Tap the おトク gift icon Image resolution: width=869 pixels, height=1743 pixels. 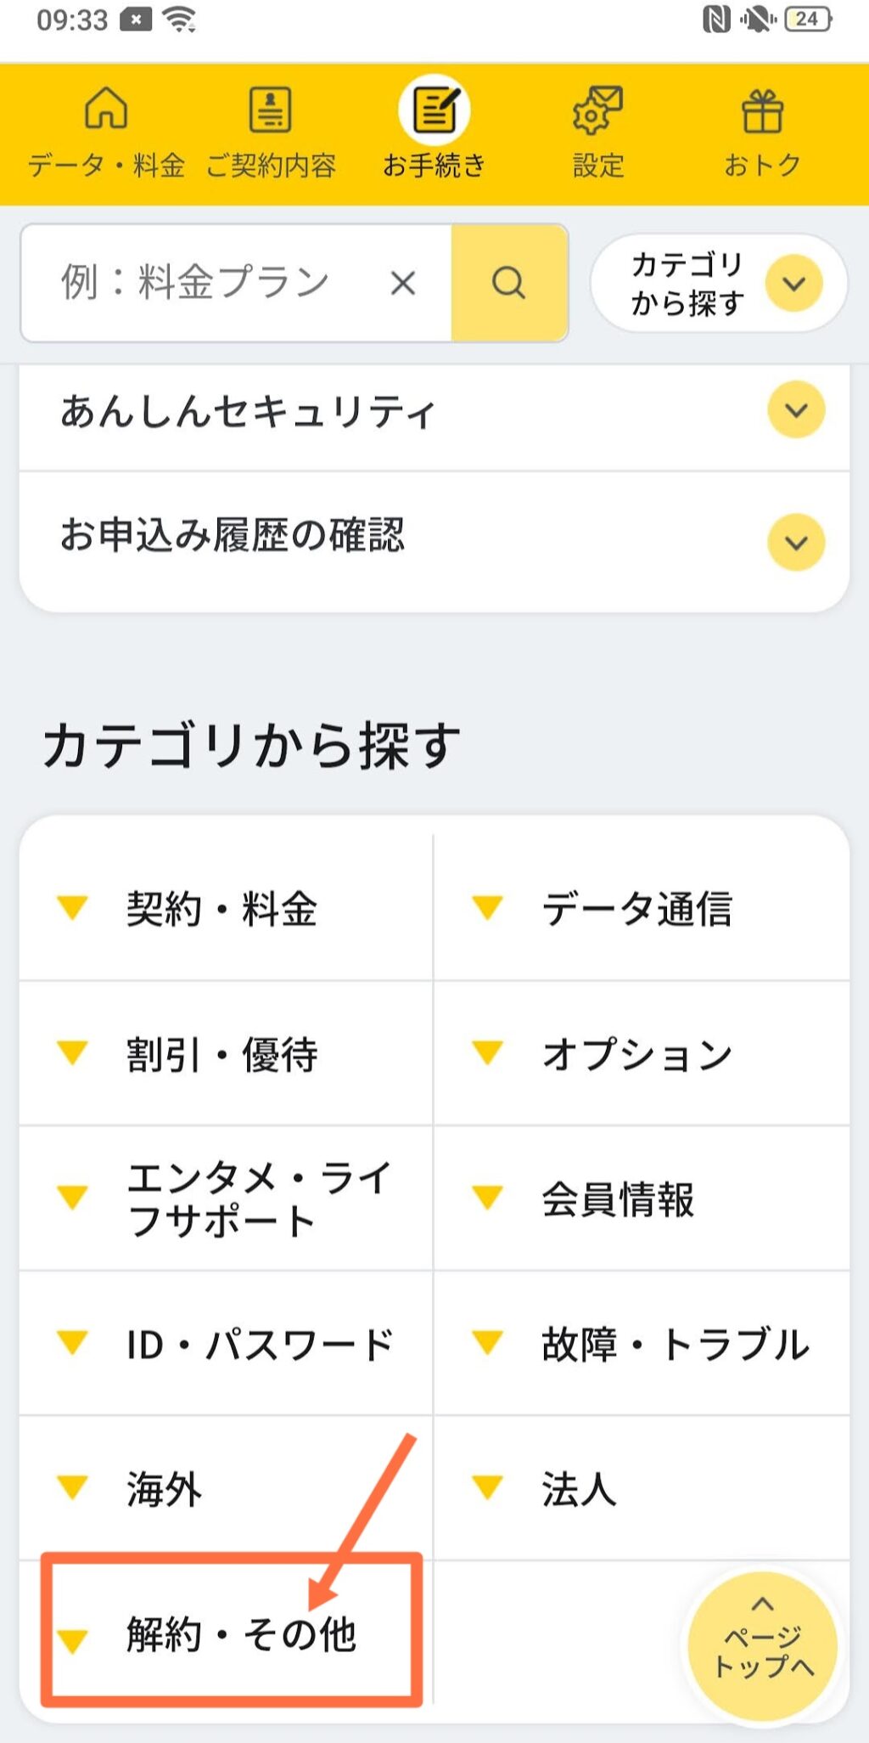pos(762,112)
